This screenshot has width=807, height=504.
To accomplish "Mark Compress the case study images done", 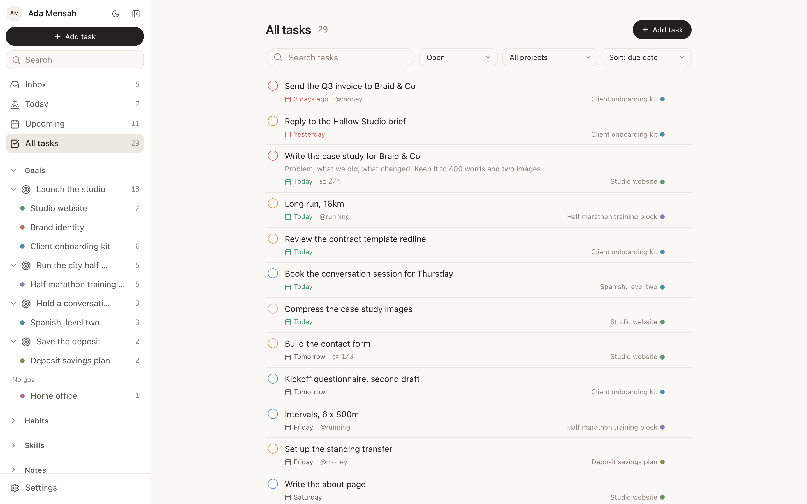I will click(273, 309).
